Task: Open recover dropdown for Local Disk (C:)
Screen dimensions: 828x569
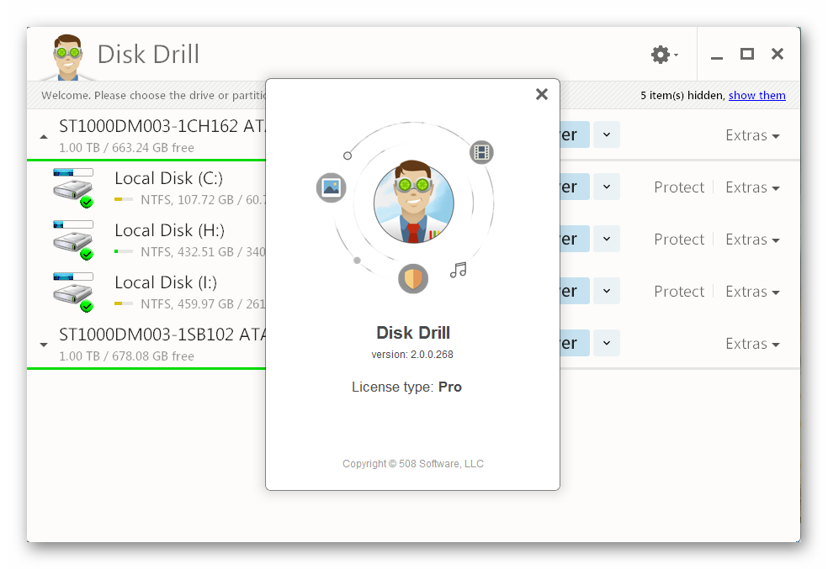Action: click(x=606, y=187)
